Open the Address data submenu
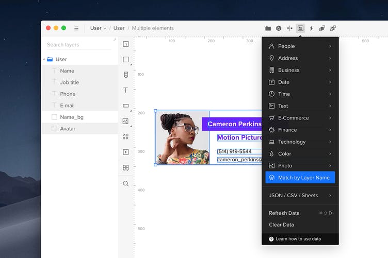The width and height of the screenshot is (388, 258). 300,58
